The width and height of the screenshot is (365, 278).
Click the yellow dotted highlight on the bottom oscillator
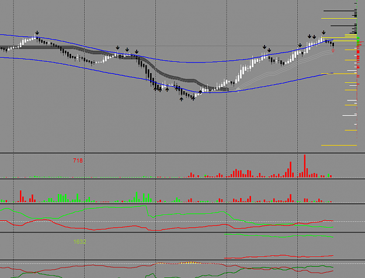click(191, 263)
